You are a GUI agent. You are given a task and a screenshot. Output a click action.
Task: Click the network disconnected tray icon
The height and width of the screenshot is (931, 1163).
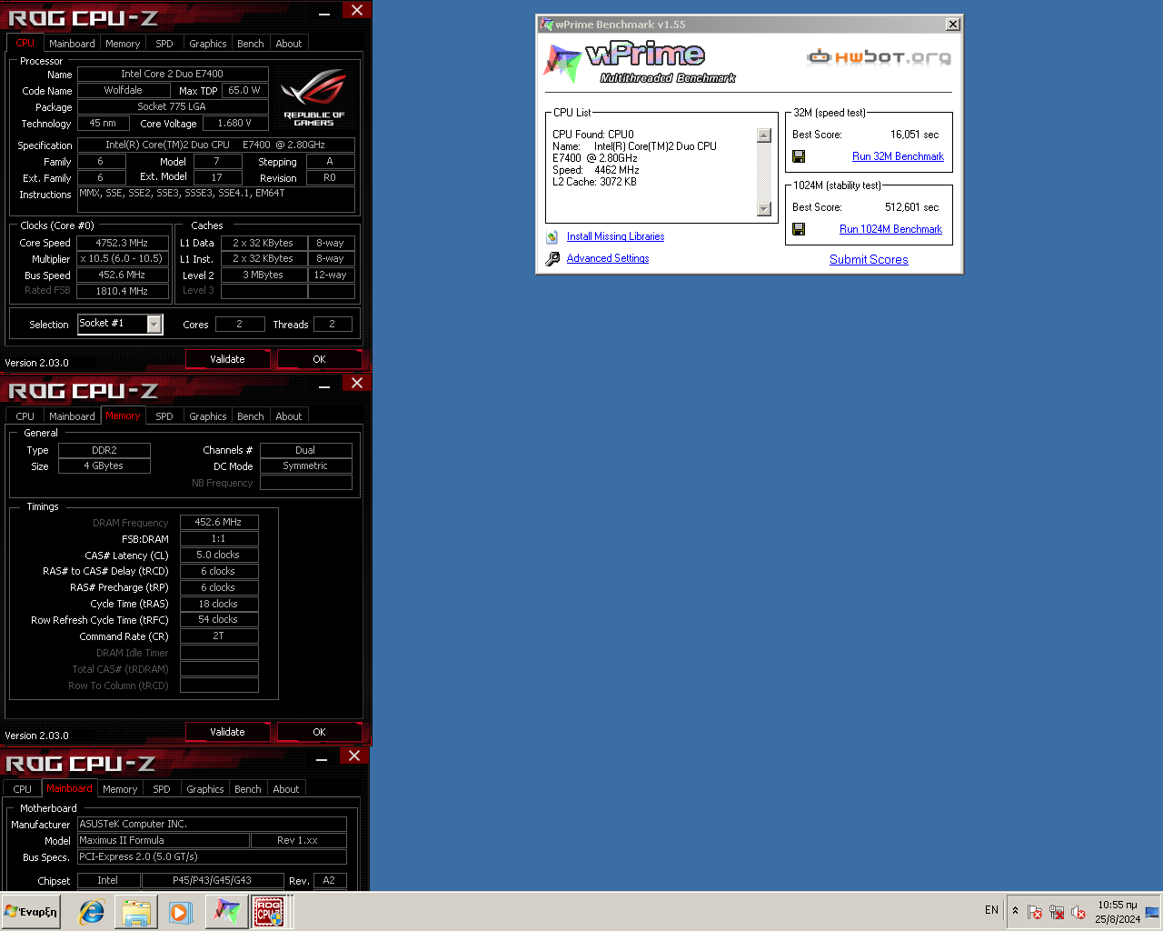pyautogui.click(x=1057, y=912)
